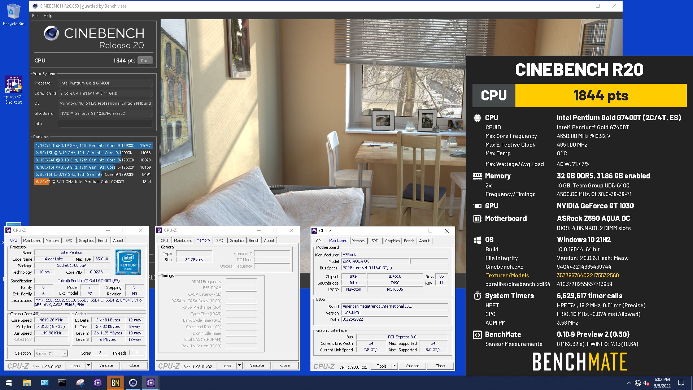
Task: Switch to the CPU tab in the CPU-Z Mainboard window
Action: click(320, 241)
